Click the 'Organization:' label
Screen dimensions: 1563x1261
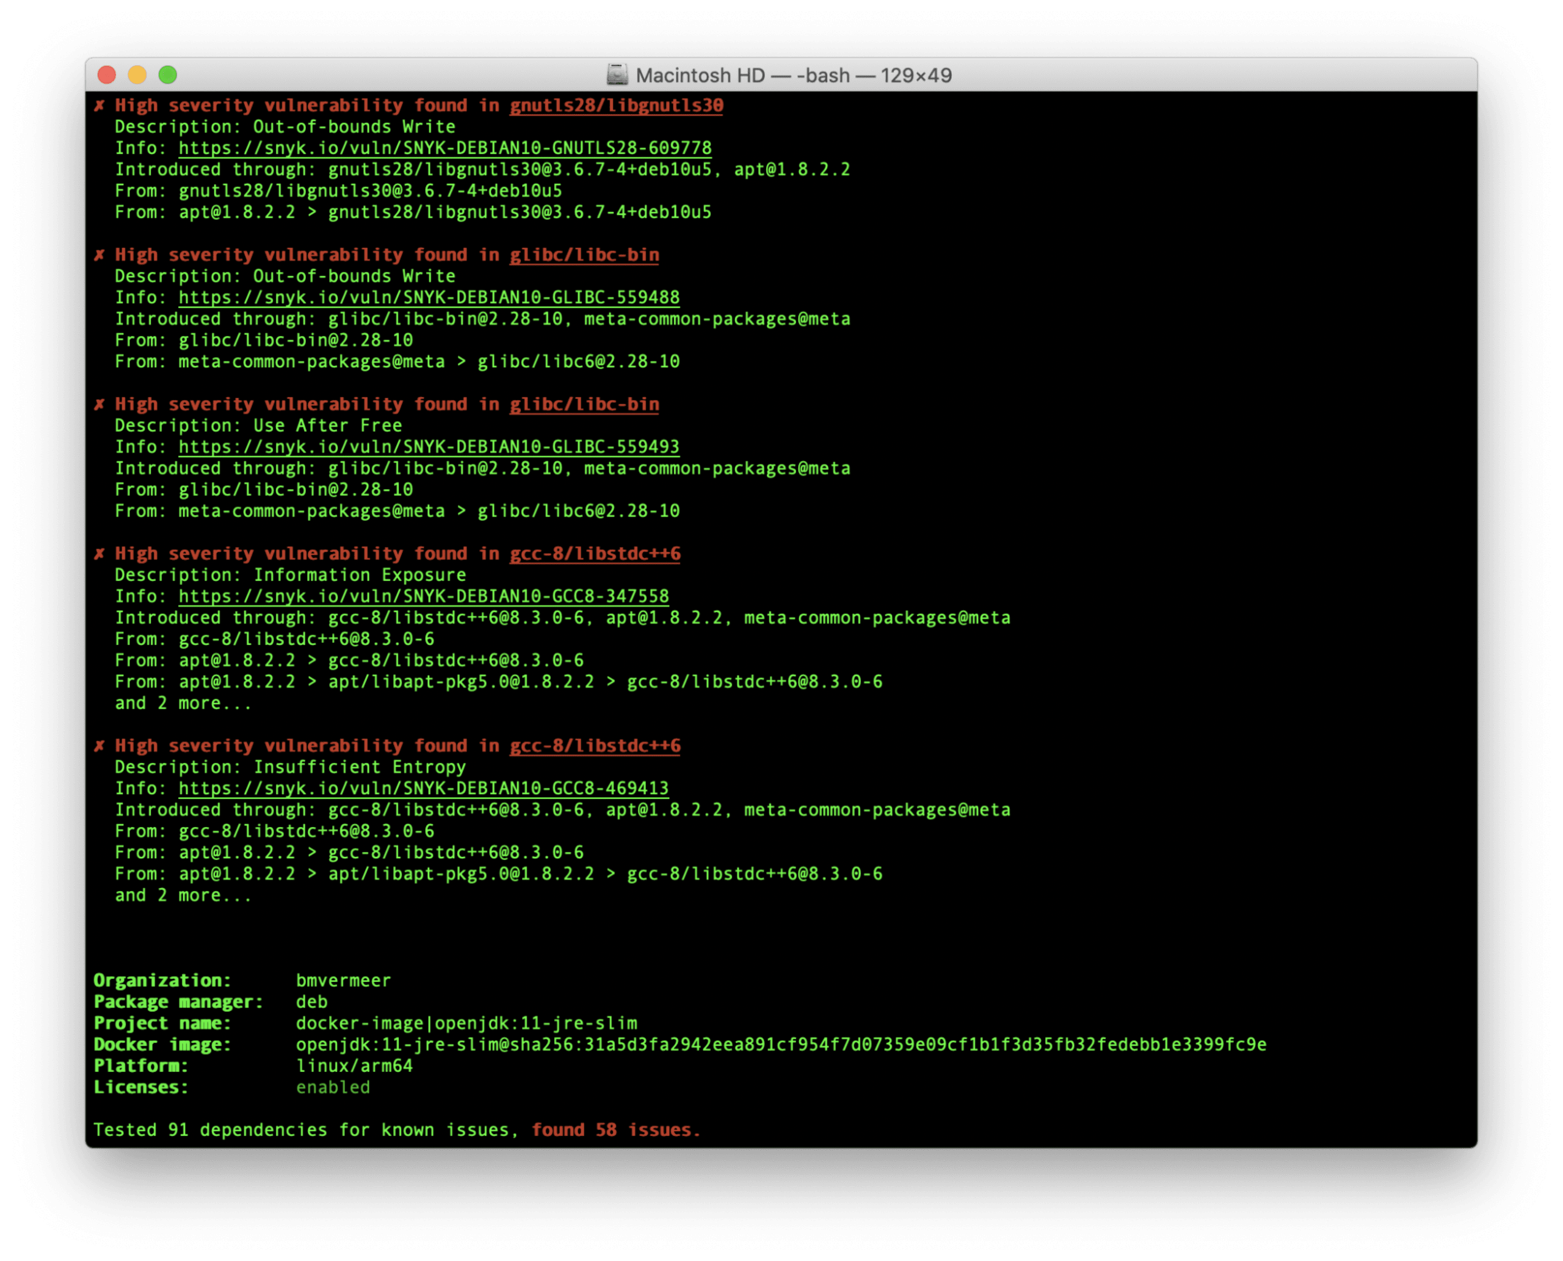pyautogui.click(x=162, y=981)
